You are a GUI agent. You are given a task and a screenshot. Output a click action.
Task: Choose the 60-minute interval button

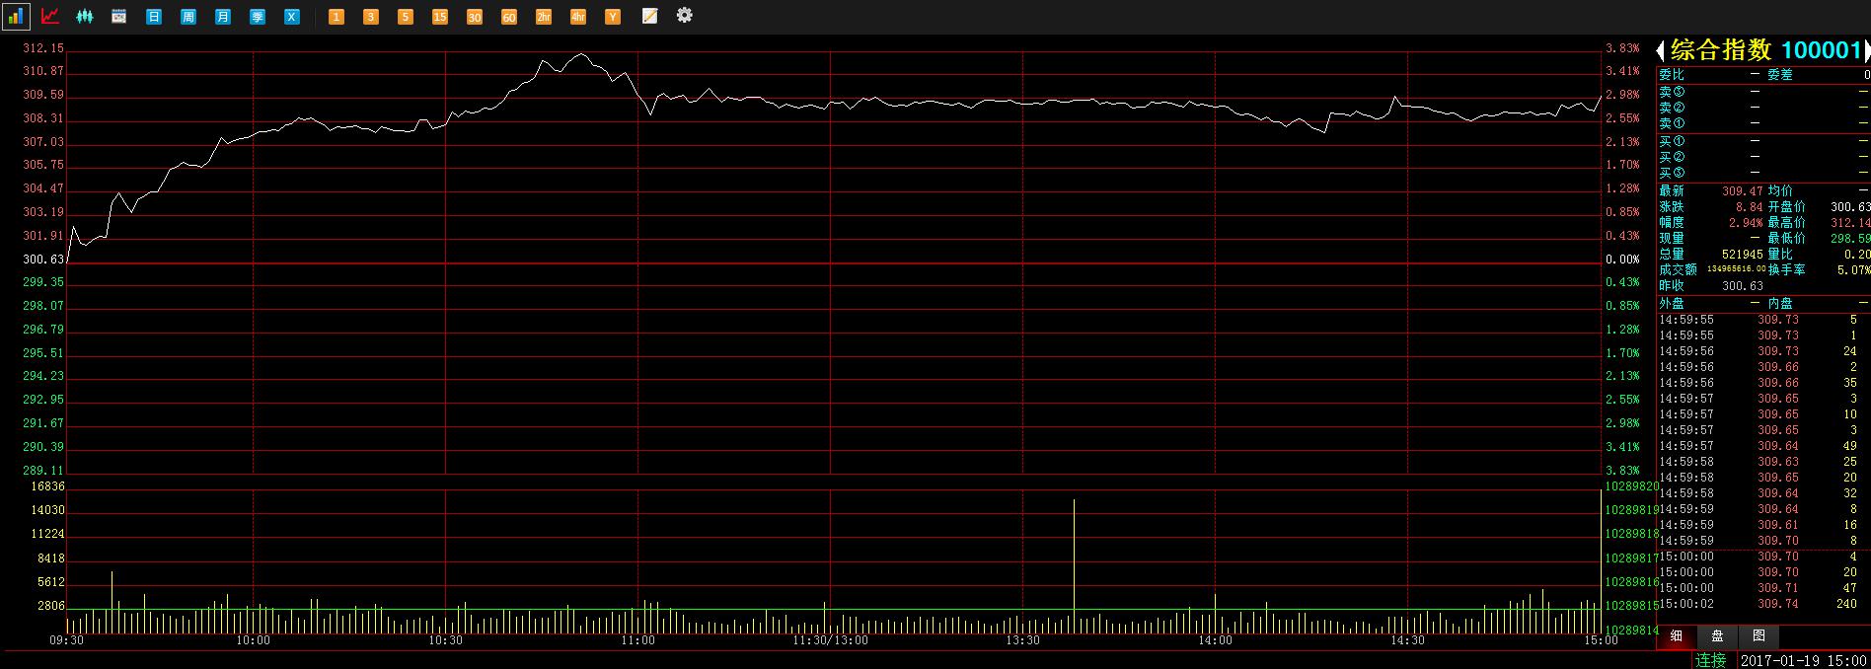pos(509,17)
